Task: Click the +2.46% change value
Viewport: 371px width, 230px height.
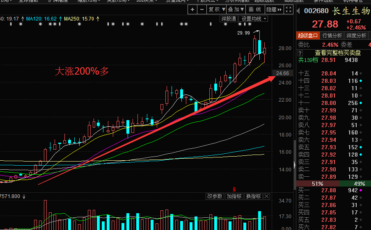Action: pos(356,27)
